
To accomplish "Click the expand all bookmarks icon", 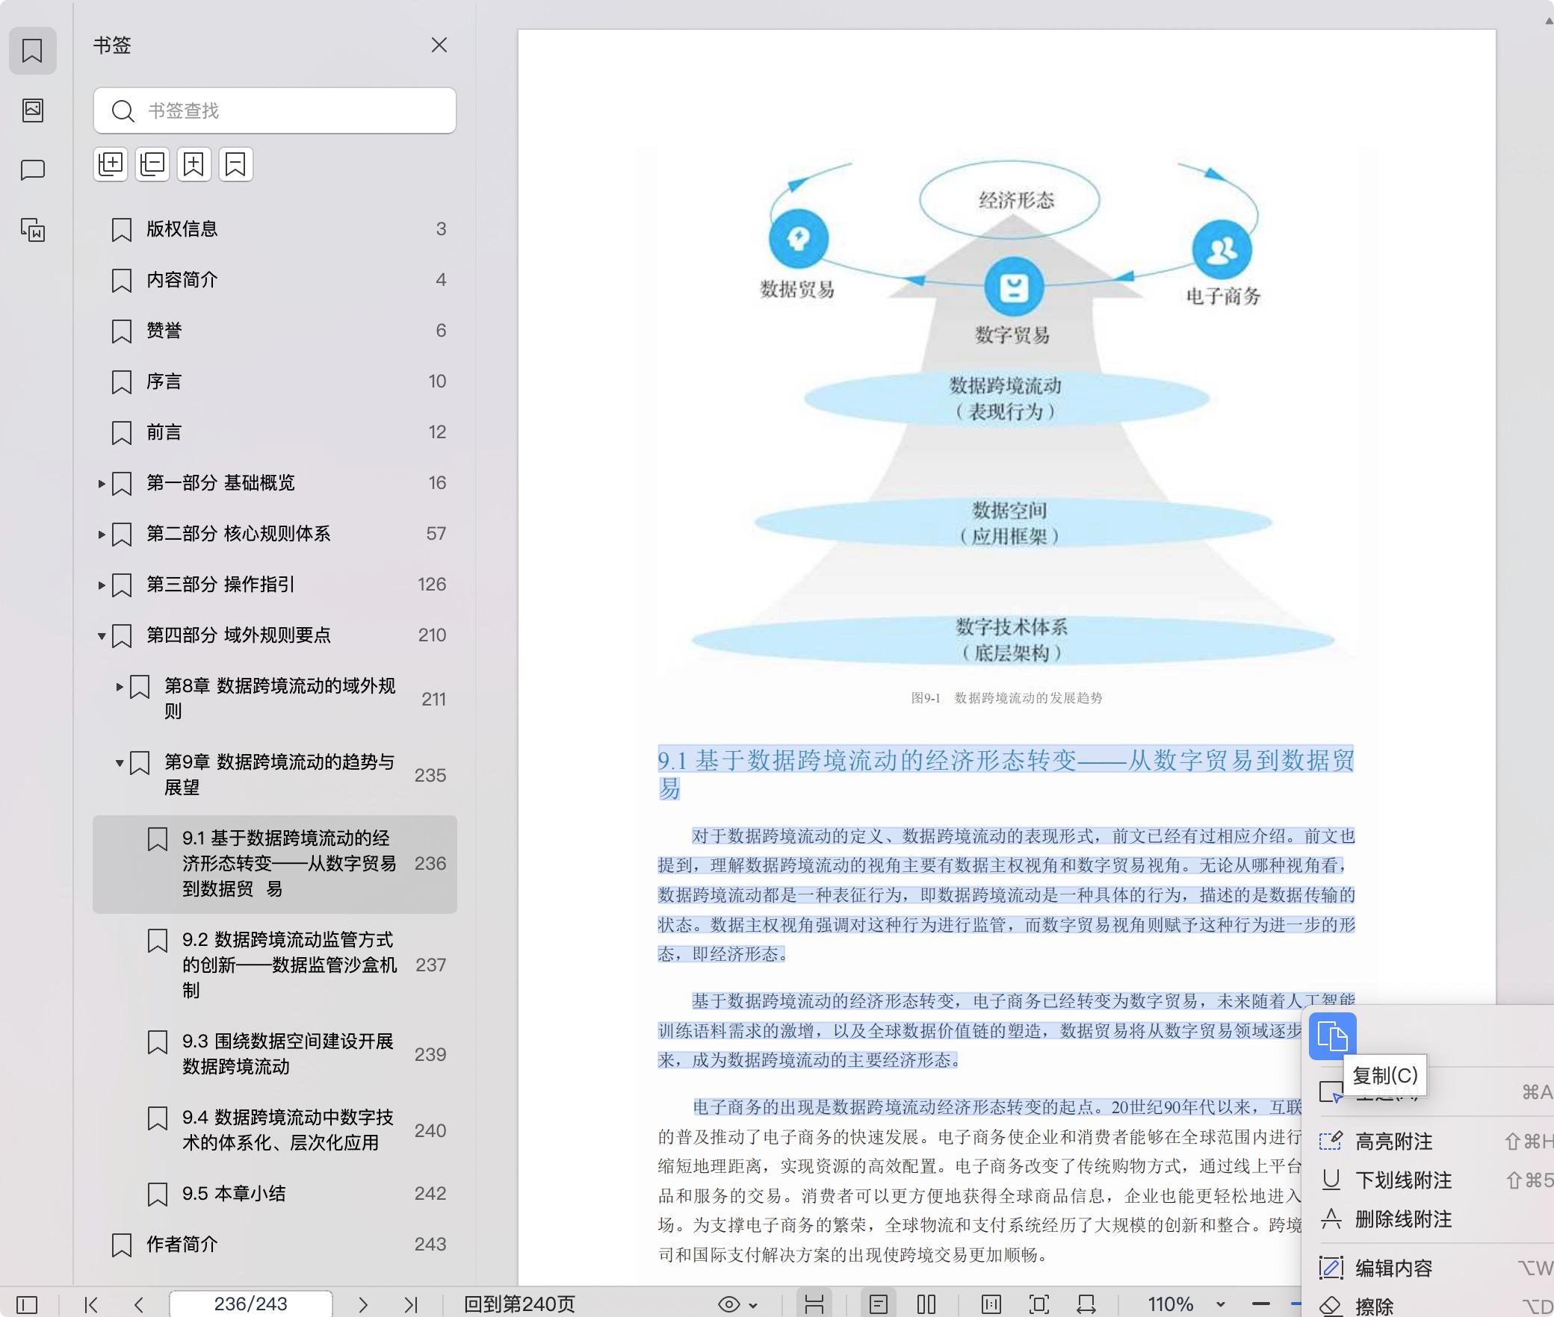I will click(111, 164).
